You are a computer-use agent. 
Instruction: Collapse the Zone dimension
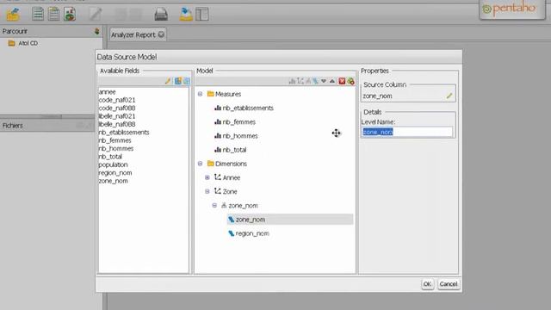[x=207, y=191]
